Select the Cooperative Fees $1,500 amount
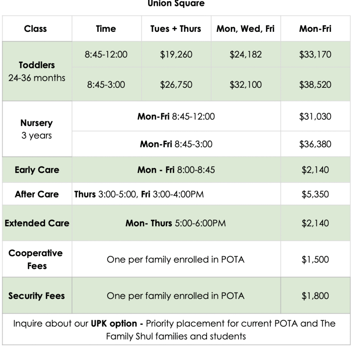 [x=315, y=259]
